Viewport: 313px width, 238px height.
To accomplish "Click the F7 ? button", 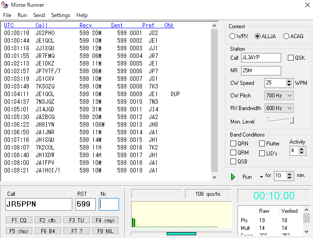I will [76, 231].
